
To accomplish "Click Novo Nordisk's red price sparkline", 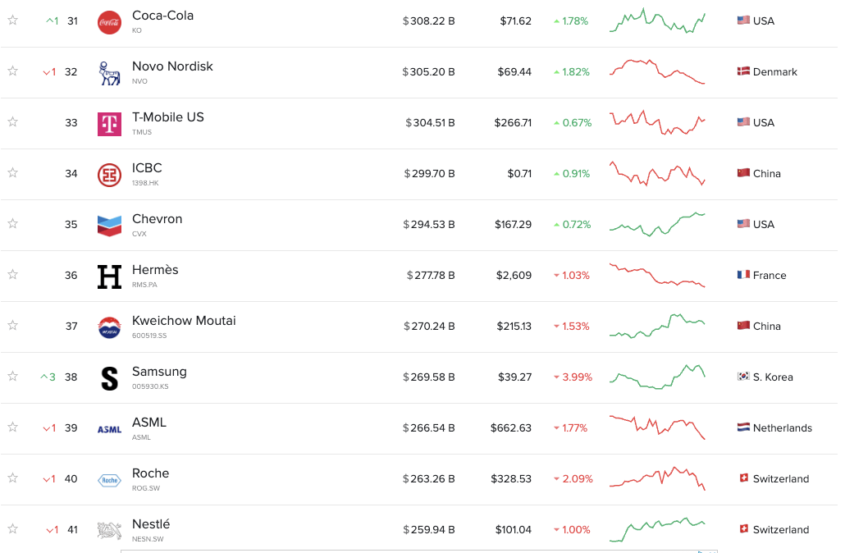I will point(657,71).
